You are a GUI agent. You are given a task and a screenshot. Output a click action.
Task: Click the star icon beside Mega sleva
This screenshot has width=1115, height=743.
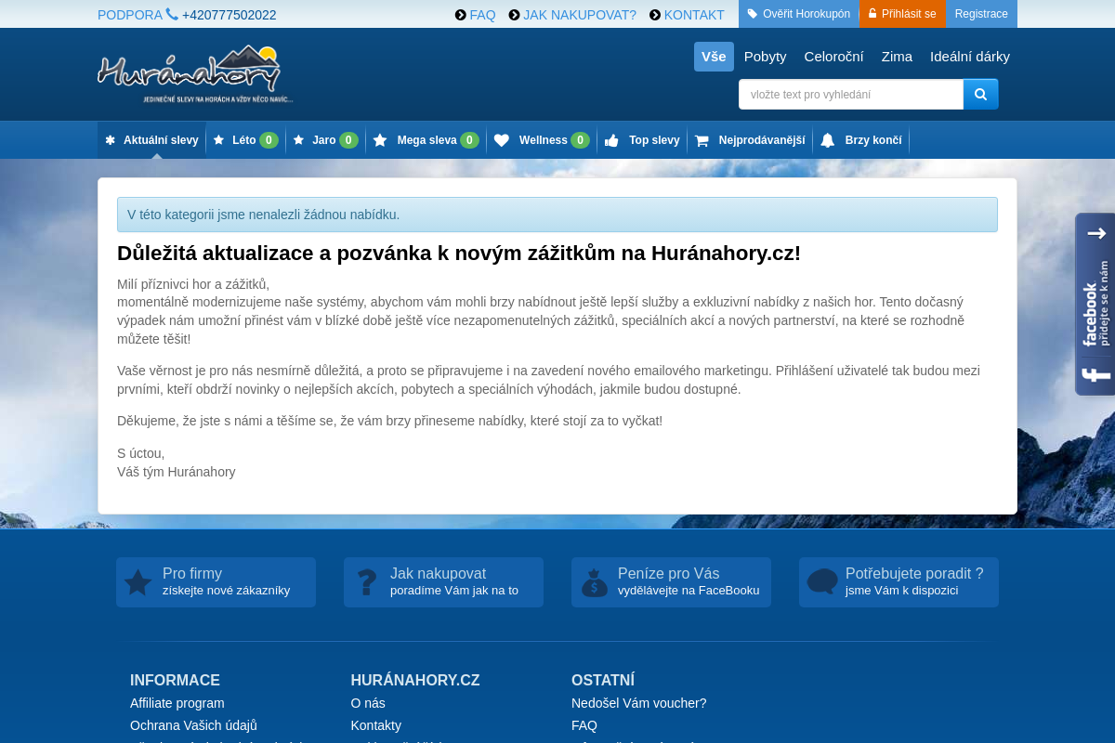point(379,139)
